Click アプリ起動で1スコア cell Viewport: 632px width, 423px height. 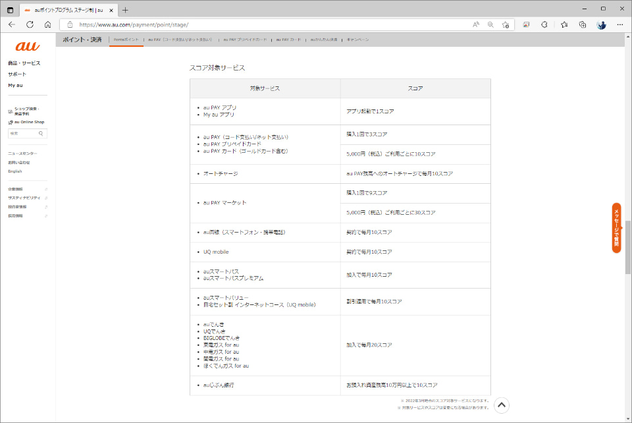click(x=415, y=111)
